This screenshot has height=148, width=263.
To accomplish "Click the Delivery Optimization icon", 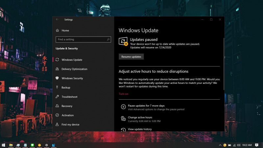I will [57, 69].
